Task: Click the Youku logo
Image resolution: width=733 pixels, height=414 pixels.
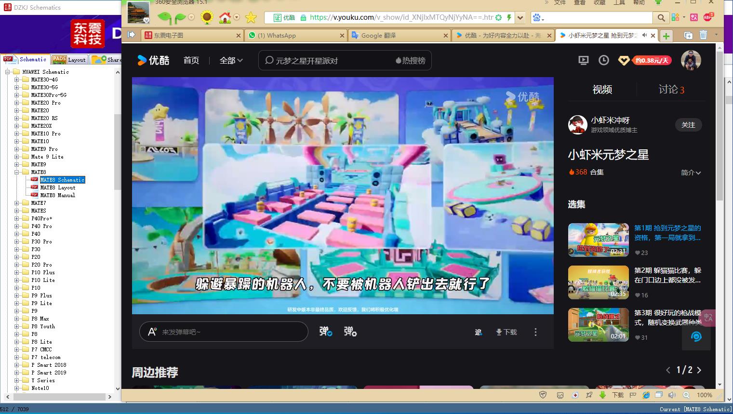Action: [153, 60]
